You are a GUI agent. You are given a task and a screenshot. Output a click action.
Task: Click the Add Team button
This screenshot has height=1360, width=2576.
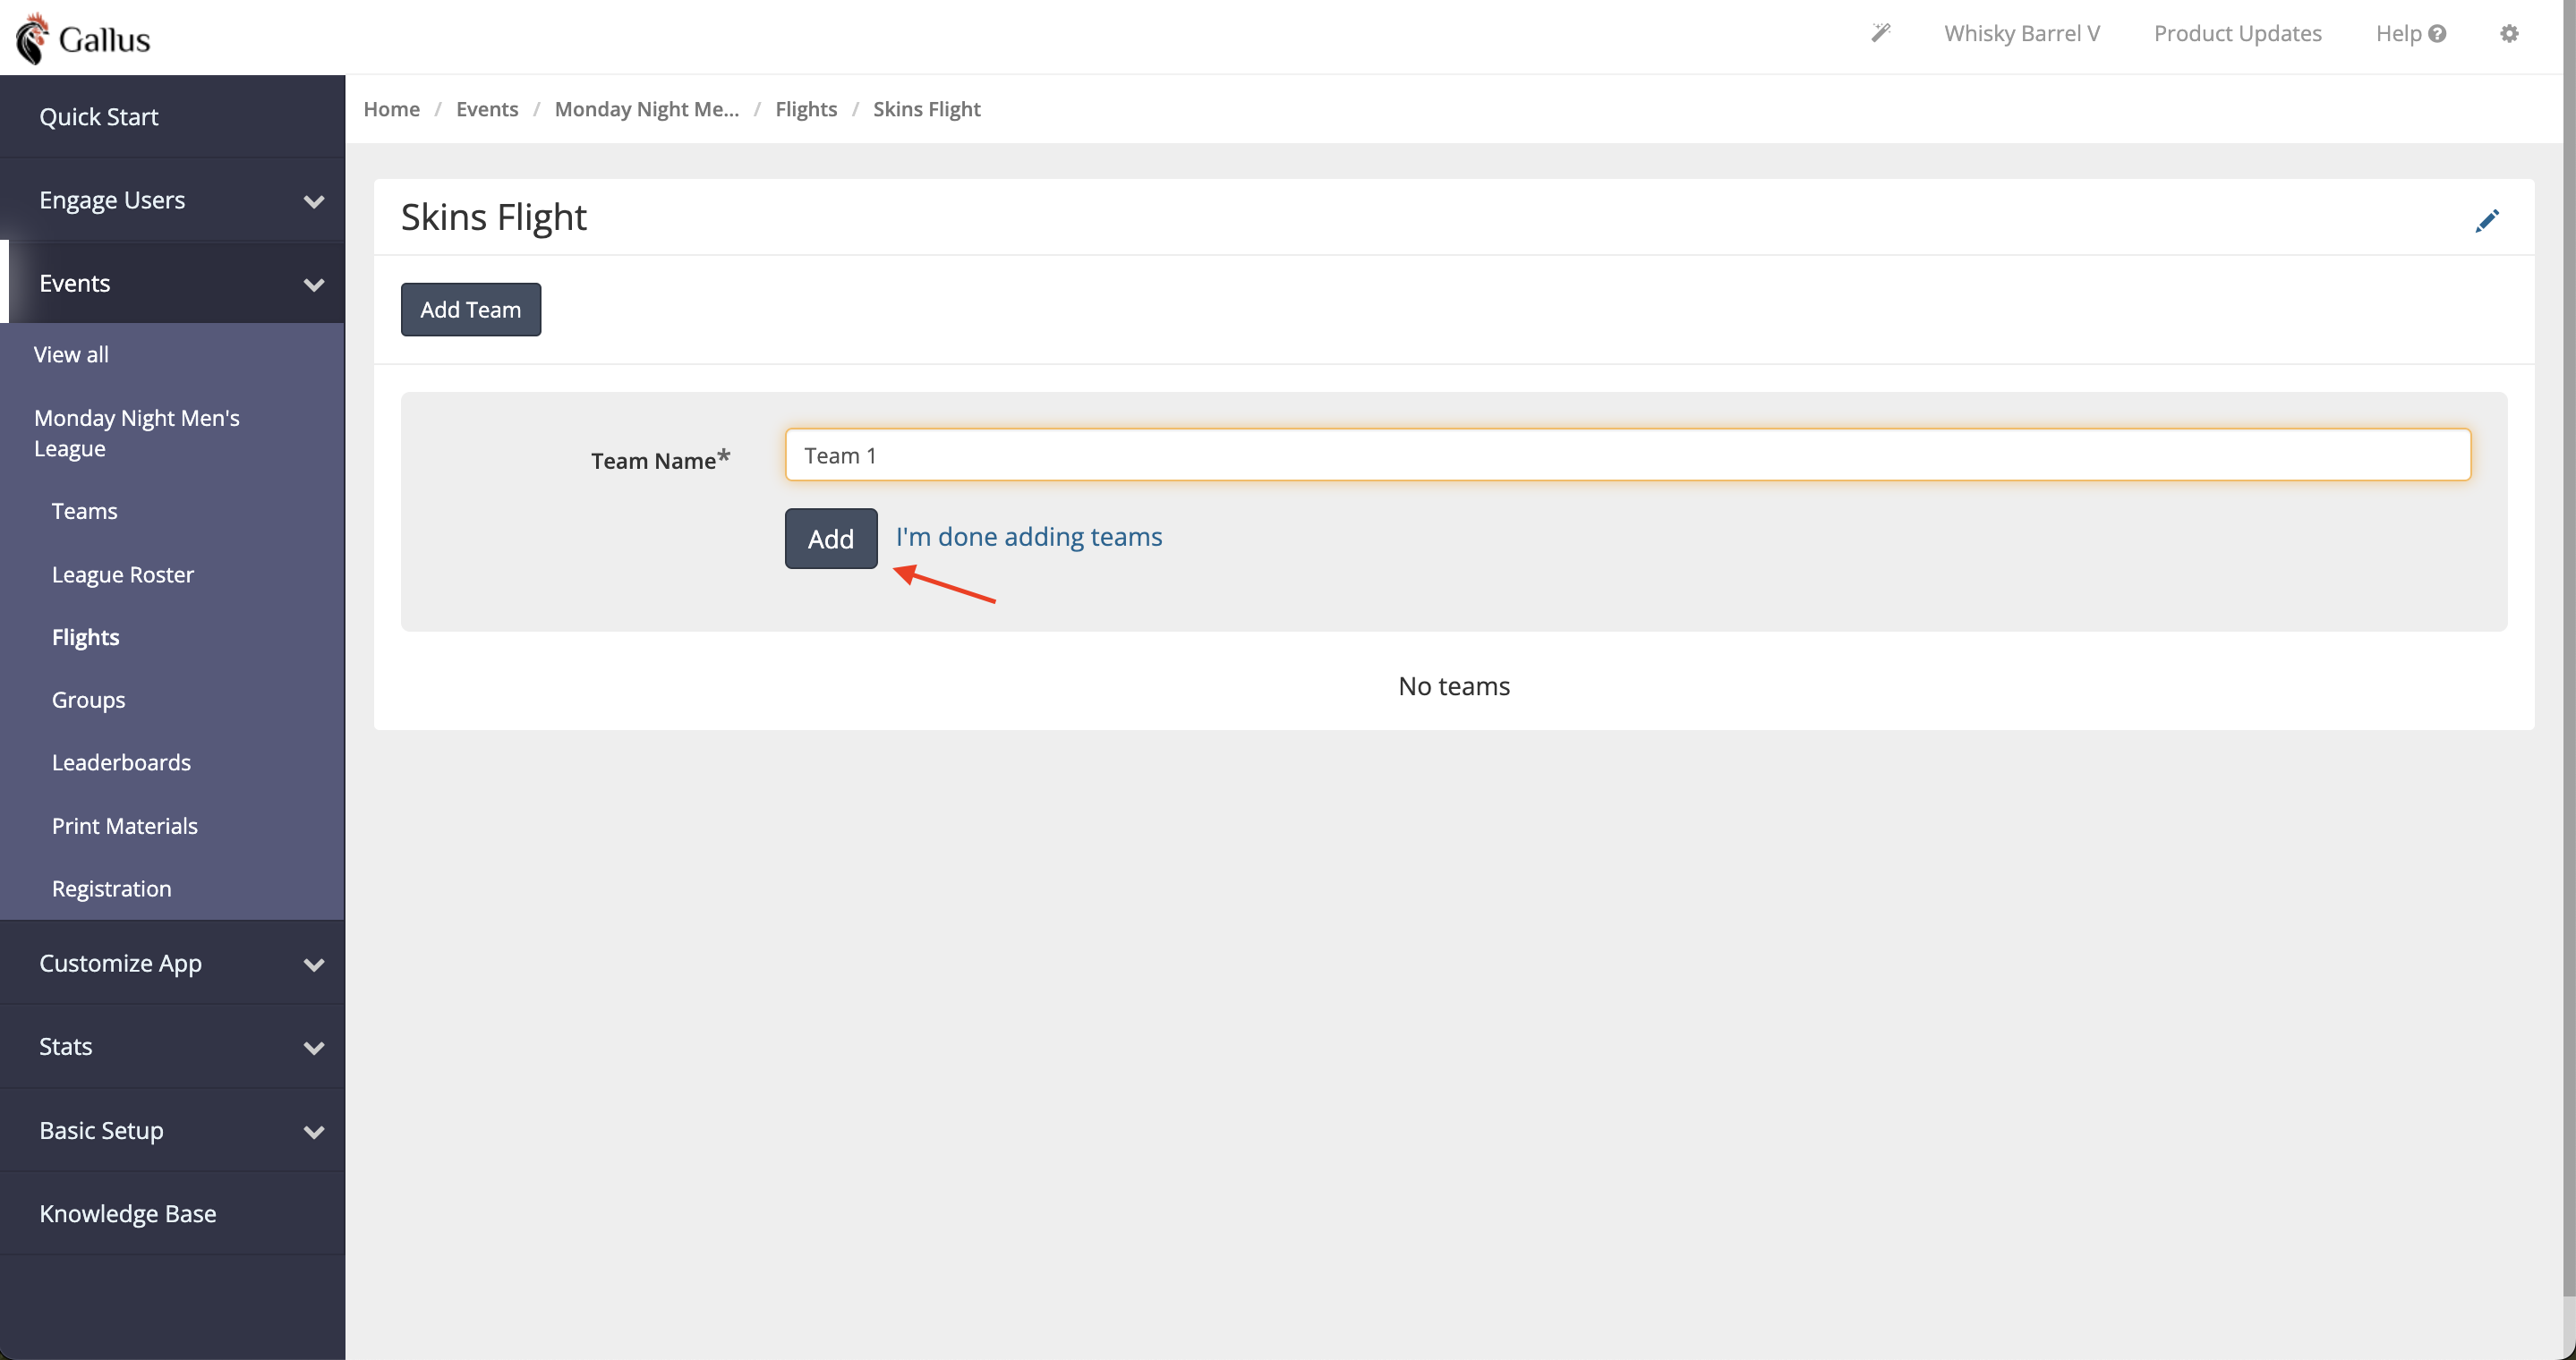[471, 309]
